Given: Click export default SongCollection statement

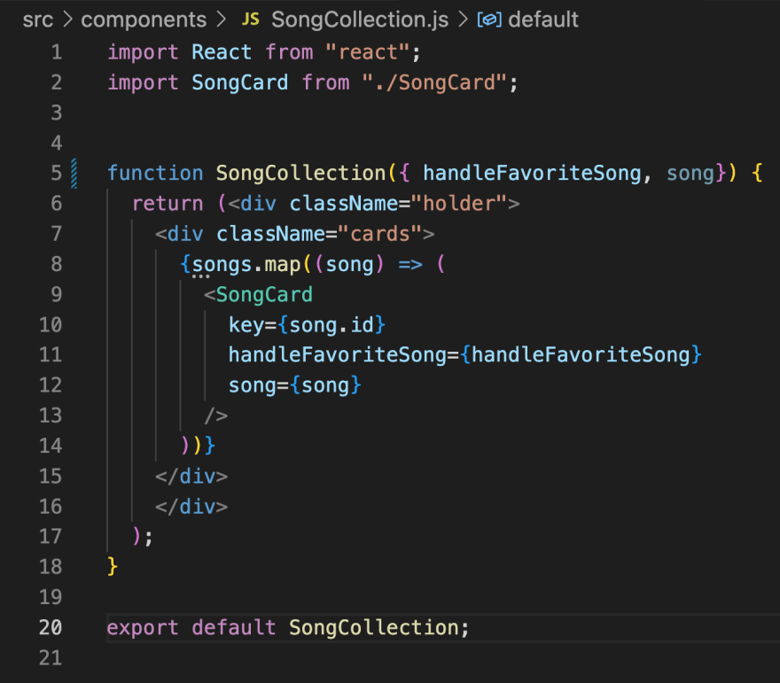Looking at the screenshot, I should click(288, 627).
